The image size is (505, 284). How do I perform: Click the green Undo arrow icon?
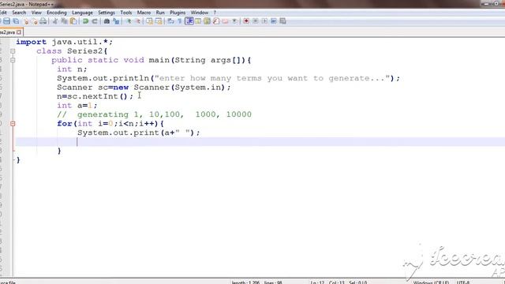85,21
